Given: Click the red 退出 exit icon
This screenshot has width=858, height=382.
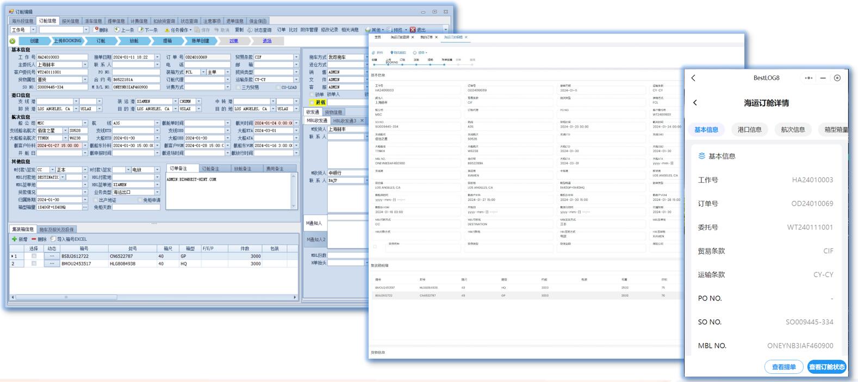Looking at the screenshot, I should 413,30.
